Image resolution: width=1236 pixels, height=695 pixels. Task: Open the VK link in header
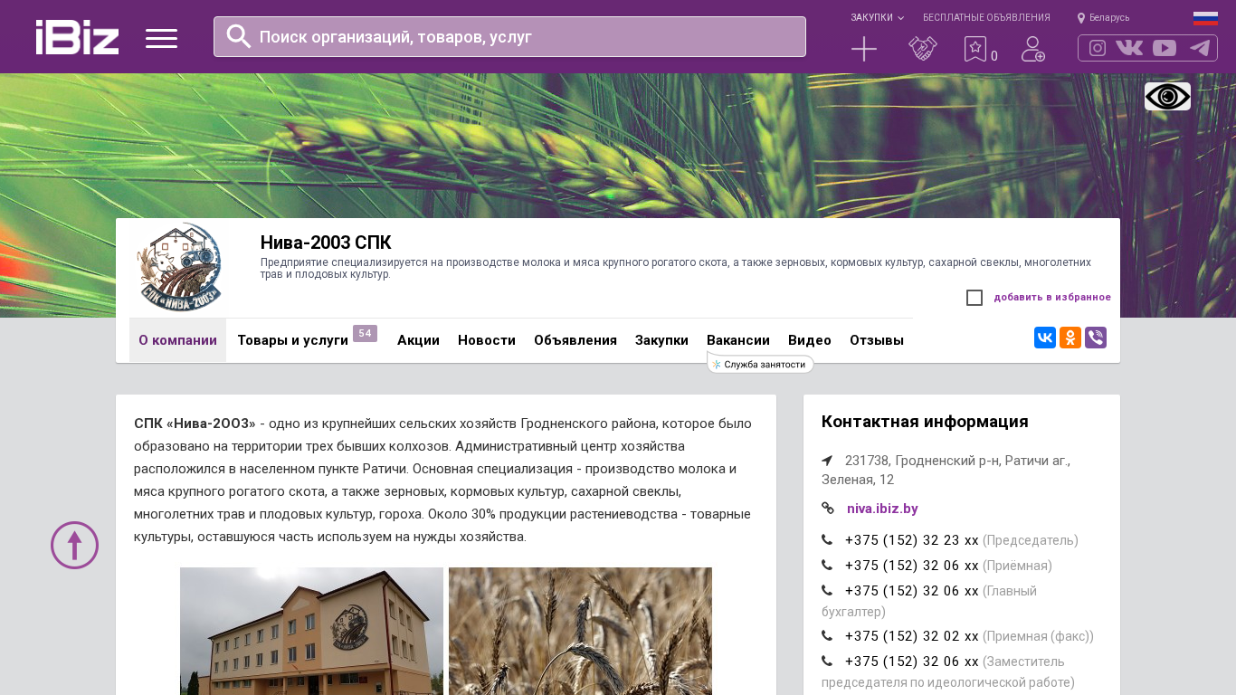(x=1129, y=48)
